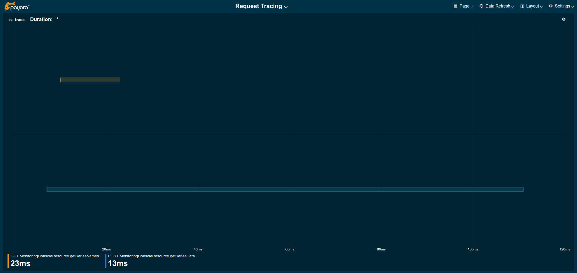Open the Page menu
Image resolution: width=577 pixels, height=273 pixels.
pyautogui.click(x=463, y=6)
